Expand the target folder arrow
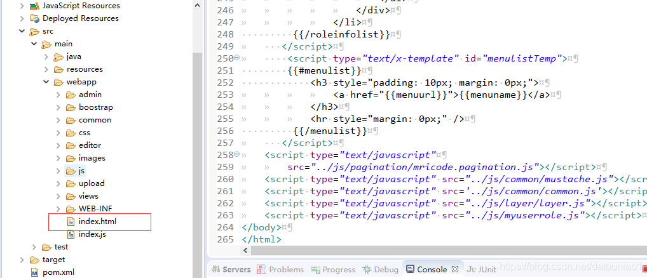The image size is (647, 278). pyautogui.click(x=22, y=260)
